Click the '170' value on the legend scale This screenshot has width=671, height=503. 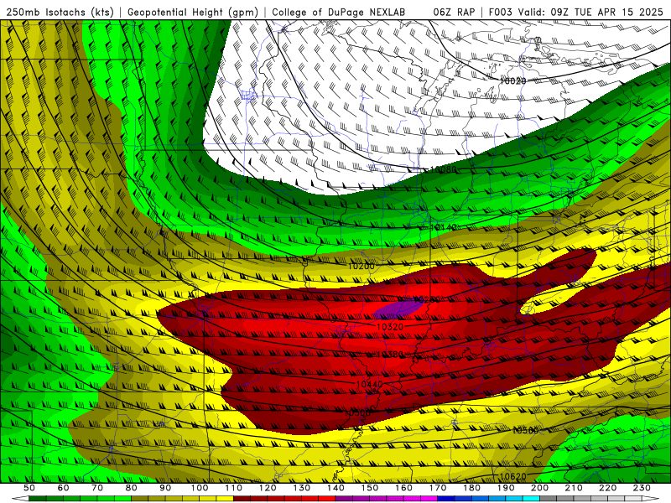coord(438,488)
